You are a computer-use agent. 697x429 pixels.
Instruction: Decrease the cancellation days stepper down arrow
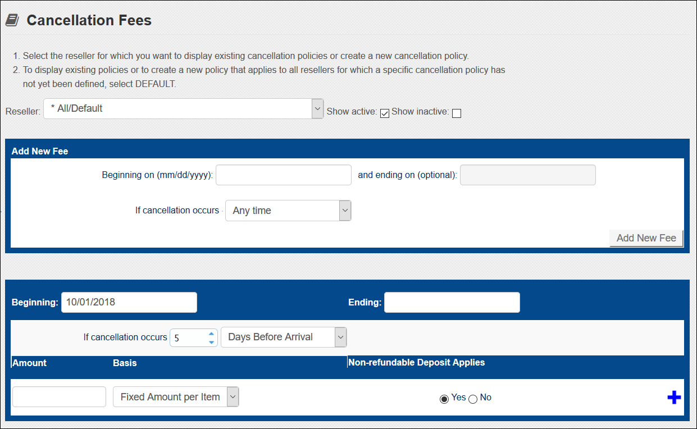click(x=211, y=342)
